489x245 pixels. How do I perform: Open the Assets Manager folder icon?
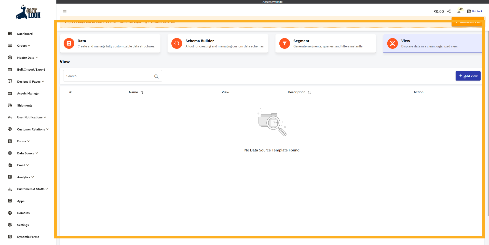[x=10, y=93]
